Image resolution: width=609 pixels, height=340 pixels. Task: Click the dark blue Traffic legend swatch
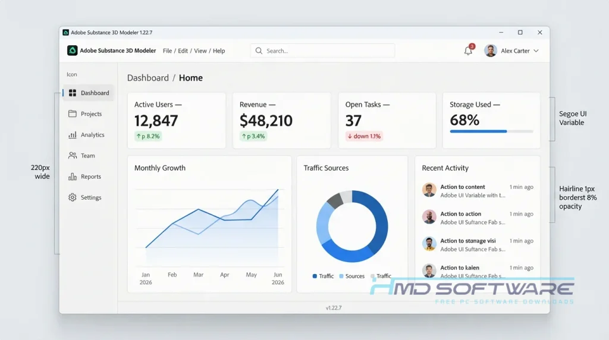tap(315, 276)
